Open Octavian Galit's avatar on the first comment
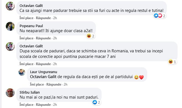 tap(10, 6)
